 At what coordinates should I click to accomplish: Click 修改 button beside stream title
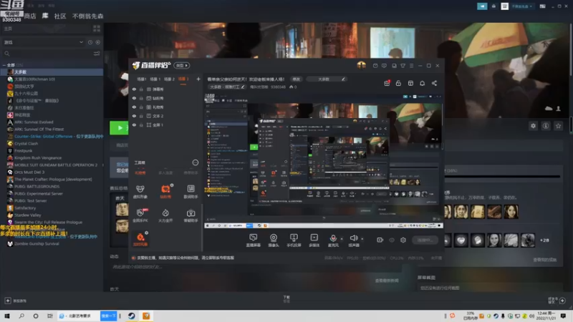pos(296,79)
